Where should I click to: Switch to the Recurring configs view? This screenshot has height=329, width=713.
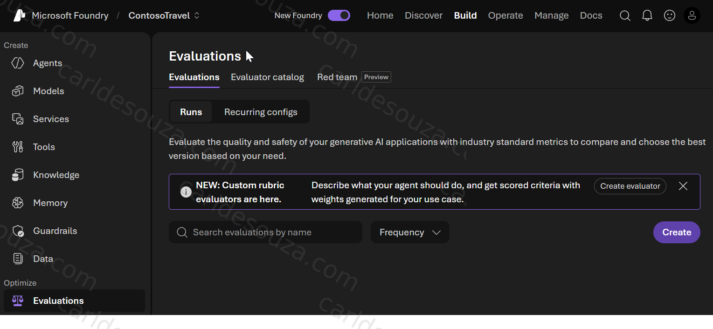[261, 112]
